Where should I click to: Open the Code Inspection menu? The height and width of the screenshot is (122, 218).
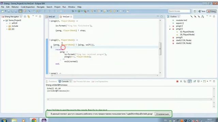coord(28,7)
